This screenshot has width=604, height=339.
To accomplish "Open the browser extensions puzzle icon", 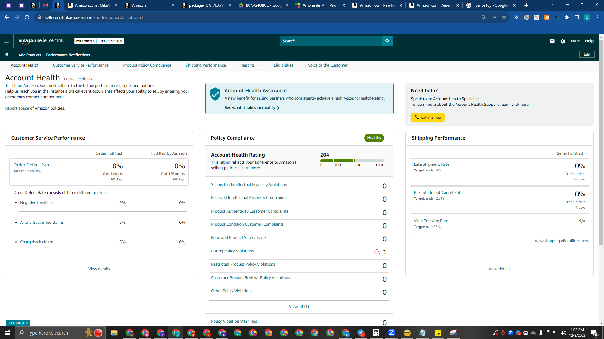I will coord(567,17).
